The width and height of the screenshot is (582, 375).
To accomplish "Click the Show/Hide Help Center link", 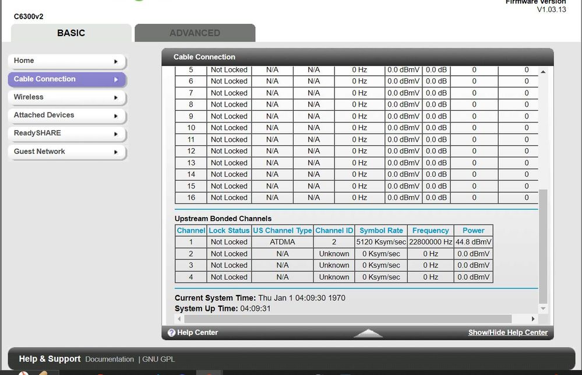I will tap(507, 332).
